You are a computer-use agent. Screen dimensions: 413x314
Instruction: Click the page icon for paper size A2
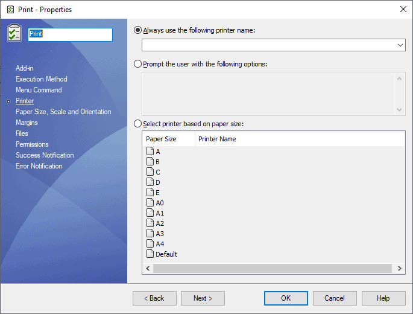tap(150, 223)
